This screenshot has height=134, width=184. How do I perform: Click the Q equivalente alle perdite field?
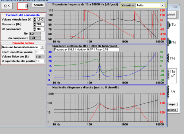[x=40, y=61]
